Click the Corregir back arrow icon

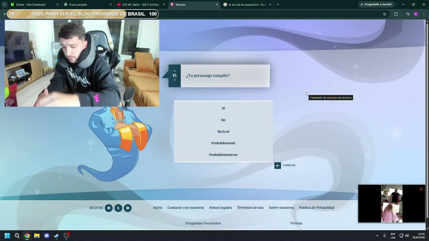(x=278, y=165)
